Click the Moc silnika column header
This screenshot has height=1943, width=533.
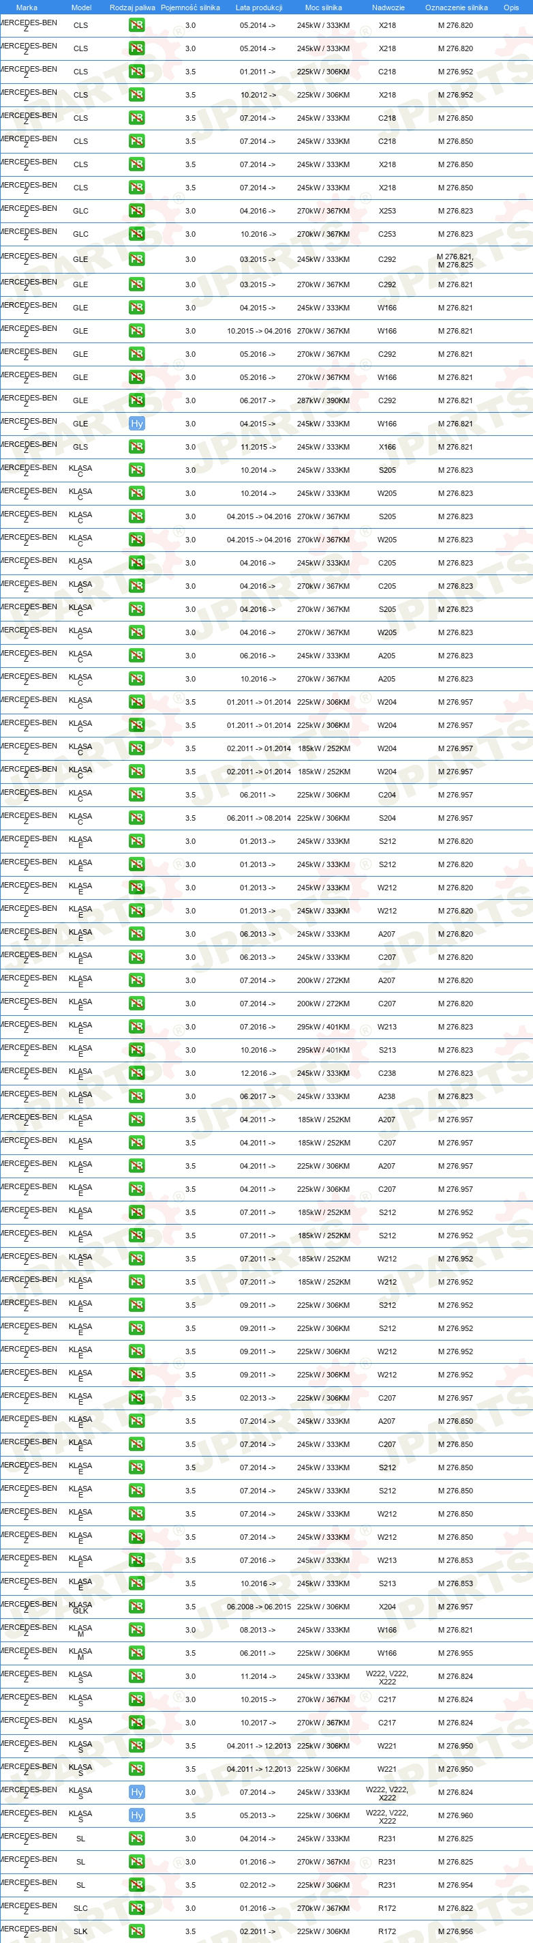pos(324,8)
